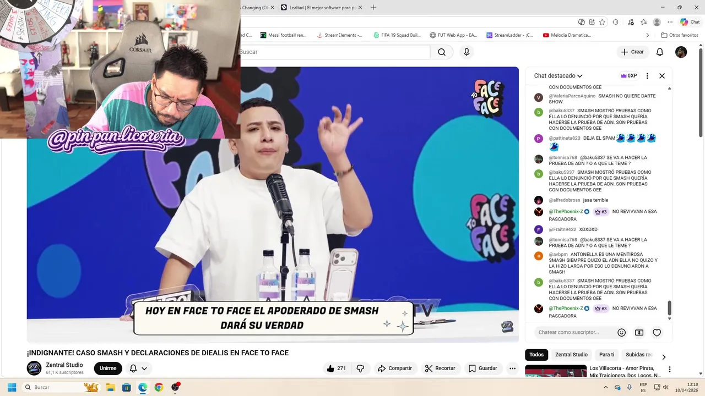Click the taskbar Buscar search box
This screenshot has height=396, width=705.
(x=62, y=387)
